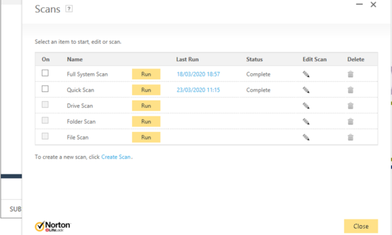Open Full System Scan last run date link
The width and height of the screenshot is (392, 235).
198,74
